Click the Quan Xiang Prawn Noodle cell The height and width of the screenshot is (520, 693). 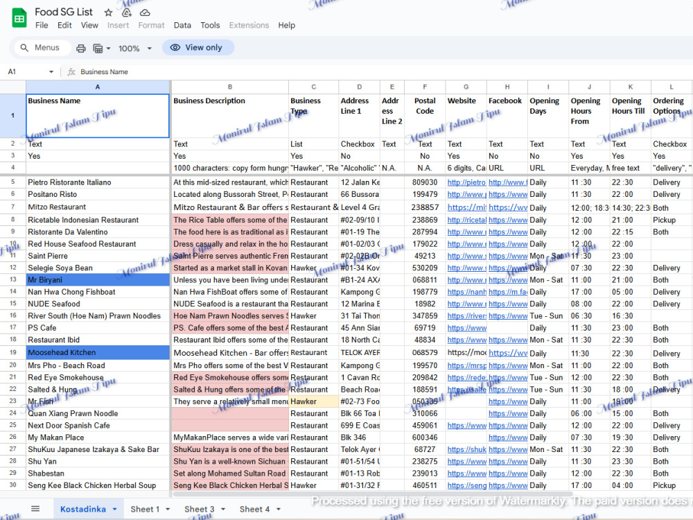(x=98, y=413)
